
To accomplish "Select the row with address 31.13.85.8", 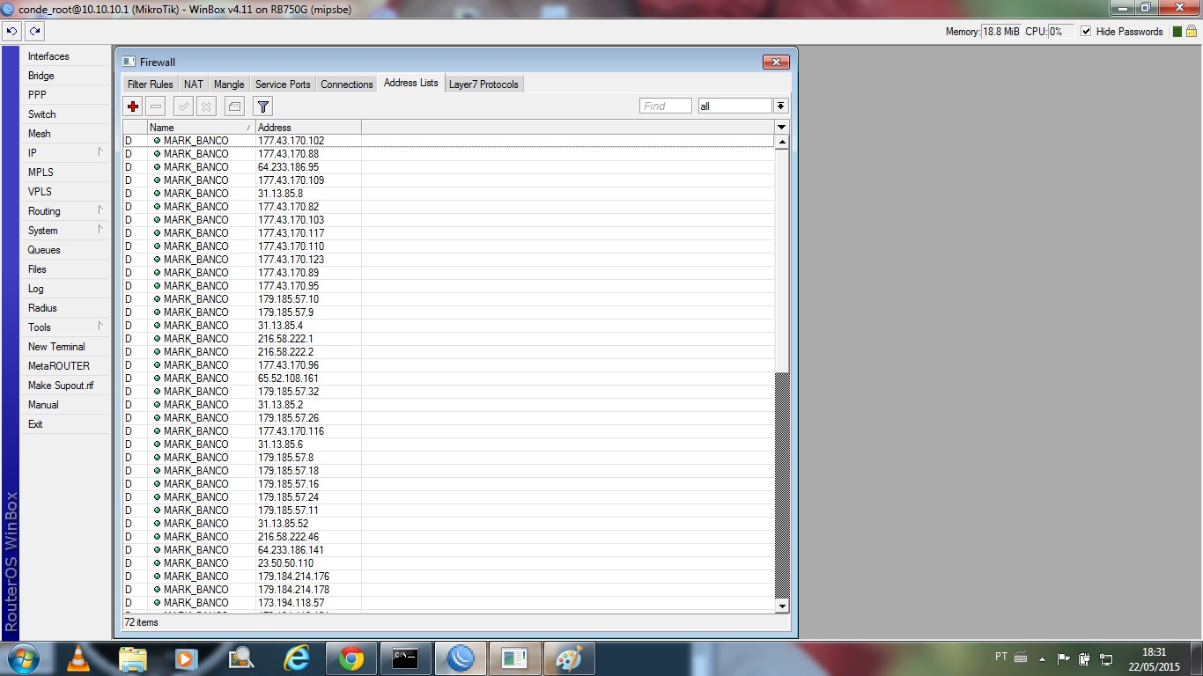I will [449, 194].
